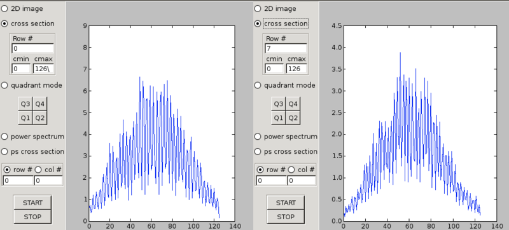
Task: Click Q4 quadrant button in right panel
Action: click(293, 104)
